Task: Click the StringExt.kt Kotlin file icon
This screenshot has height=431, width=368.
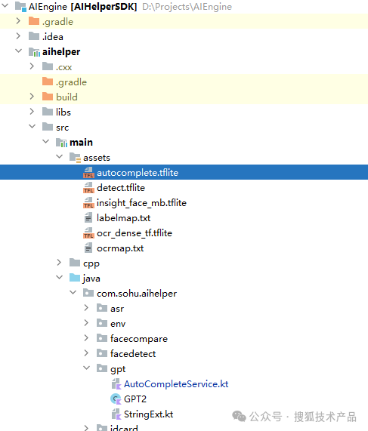Action: [x=116, y=414]
